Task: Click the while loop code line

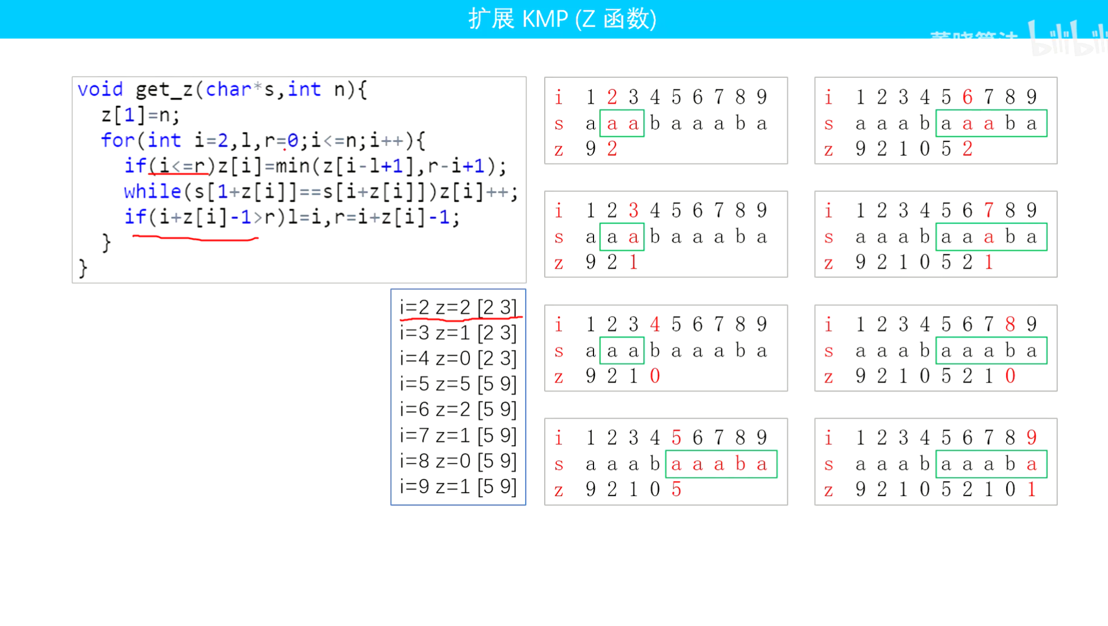Action: (x=321, y=191)
